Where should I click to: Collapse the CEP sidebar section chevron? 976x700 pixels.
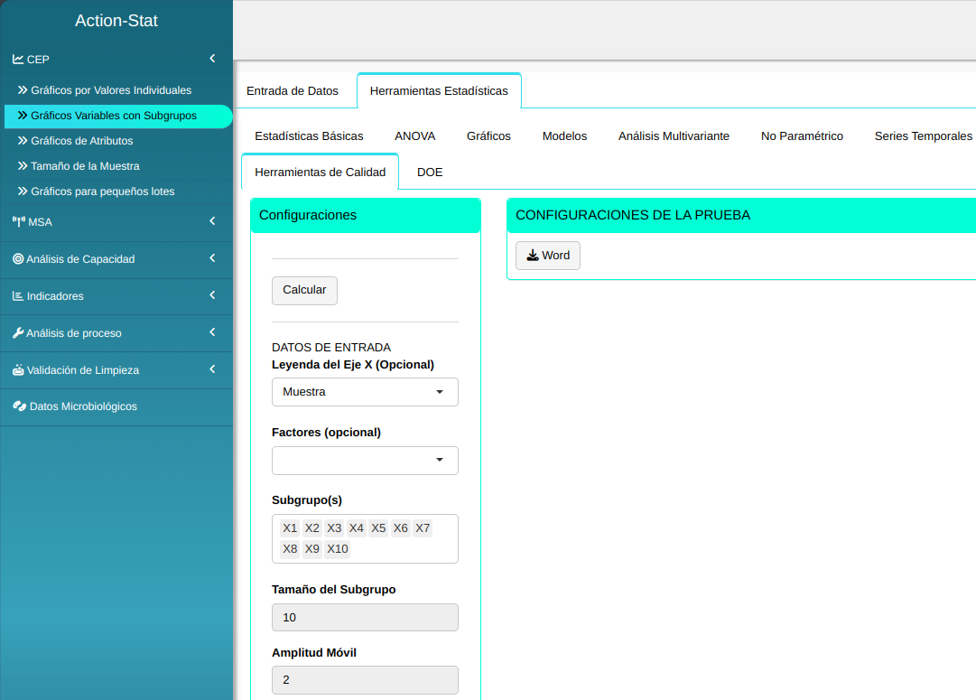[x=212, y=59]
